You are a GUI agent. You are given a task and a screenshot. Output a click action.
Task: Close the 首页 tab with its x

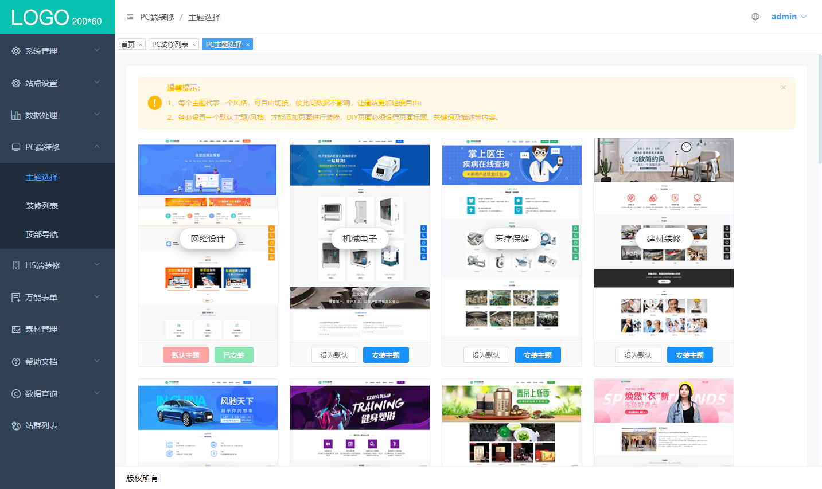coord(141,45)
